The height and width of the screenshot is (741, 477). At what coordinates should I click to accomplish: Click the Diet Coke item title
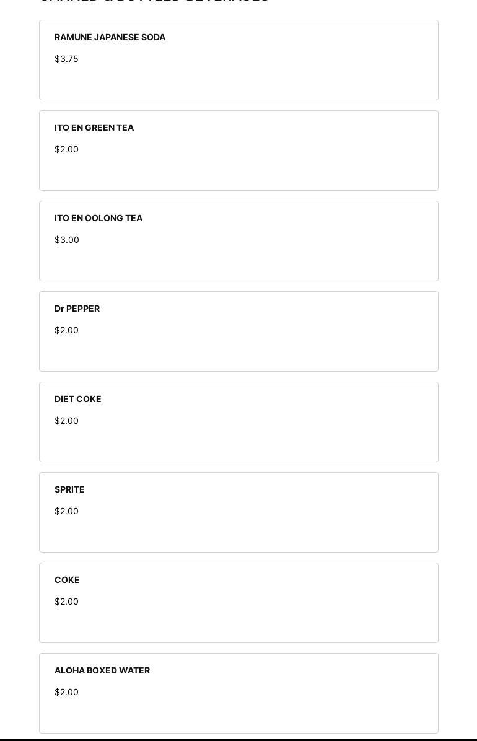click(77, 399)
